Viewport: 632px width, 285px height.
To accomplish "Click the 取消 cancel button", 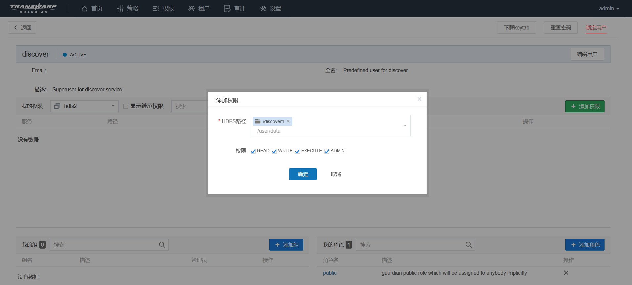I will pos(336,174).
